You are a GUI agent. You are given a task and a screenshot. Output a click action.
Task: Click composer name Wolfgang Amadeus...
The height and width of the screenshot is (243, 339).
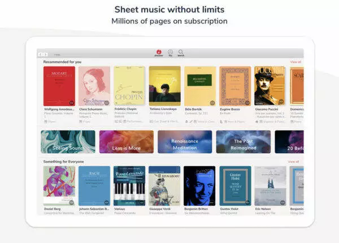[59, 109]
